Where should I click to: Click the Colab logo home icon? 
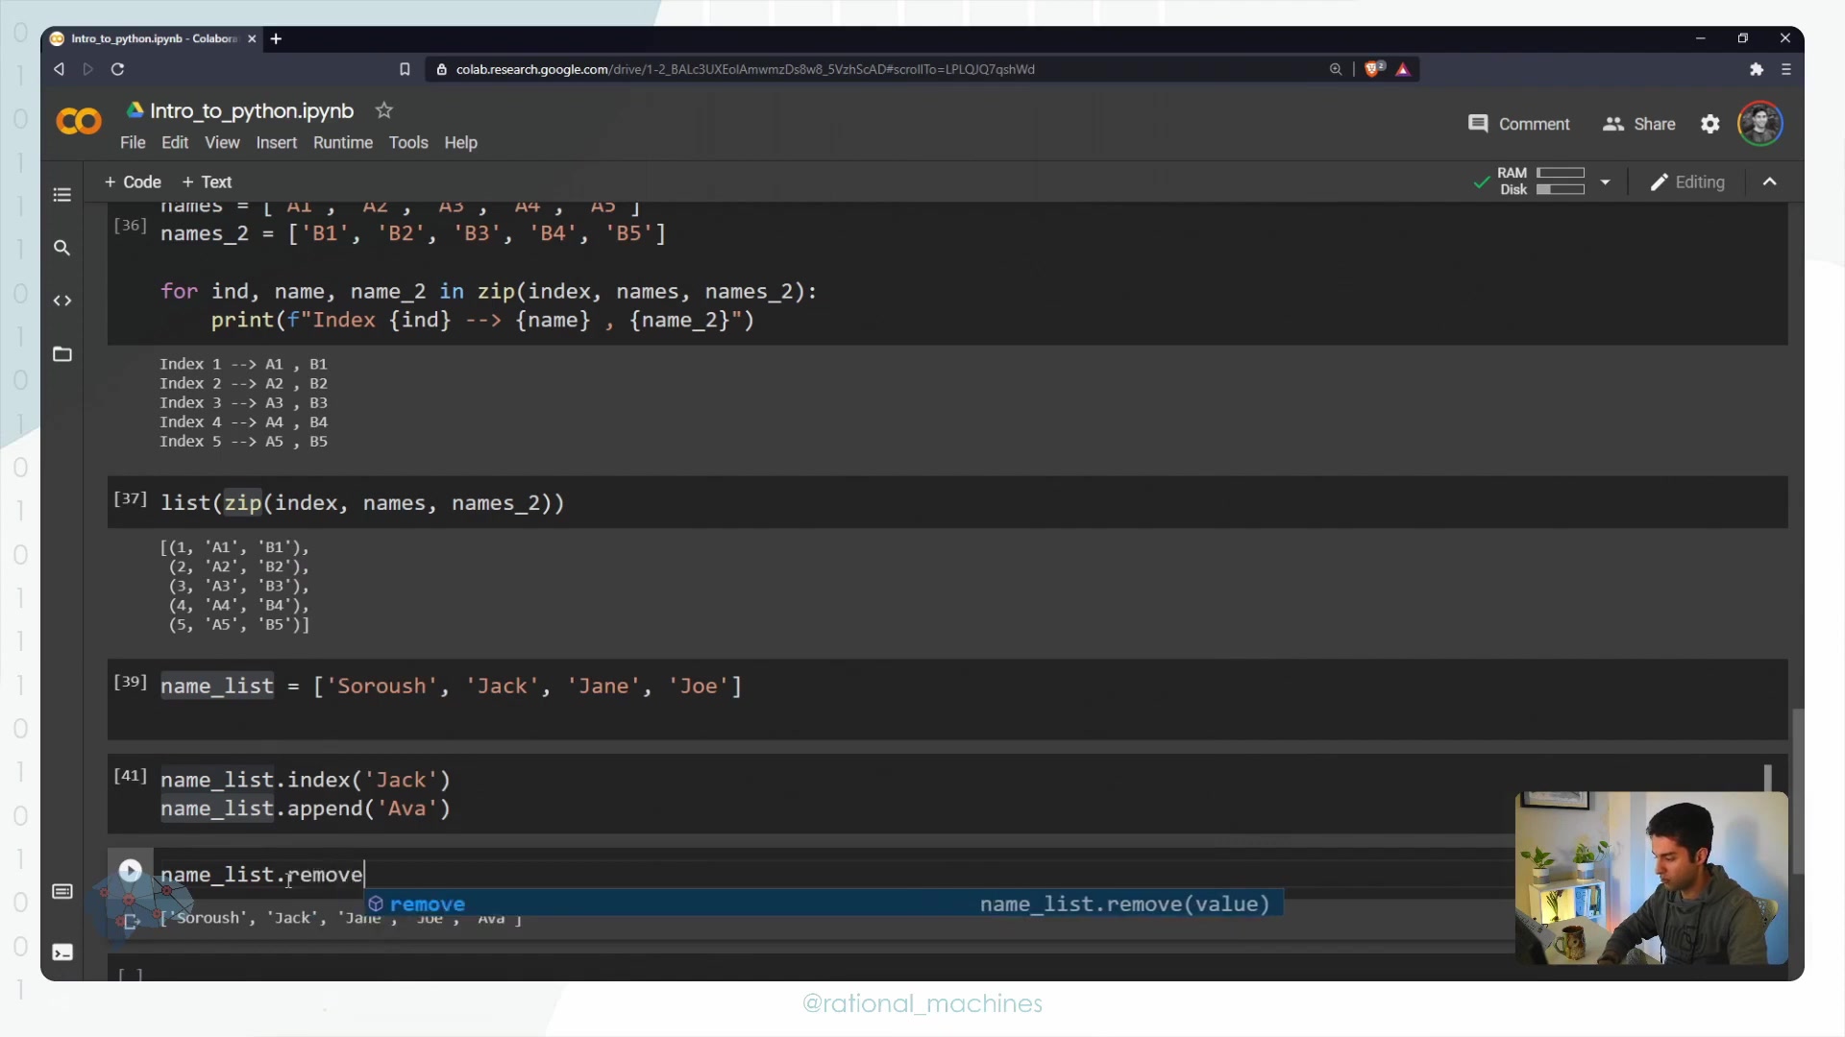pyautogui.click(x=79, y=122)
